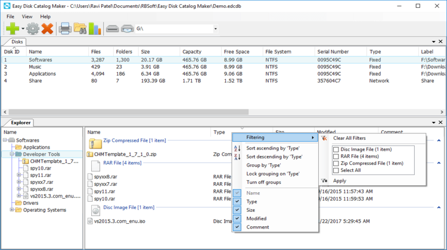Expand the Operating Systems tree folder
Screen dimensions: 447x250
coord(13,210)
